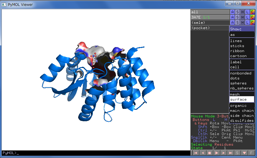Screen dimensions: 257x158
Task: Jump to the last frame
Action: (x=230, y=153)
